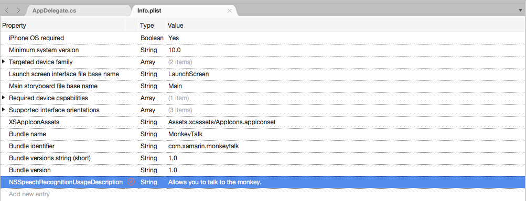
Task: Expand Required device capabilities array
Action: tap(4, 98)
